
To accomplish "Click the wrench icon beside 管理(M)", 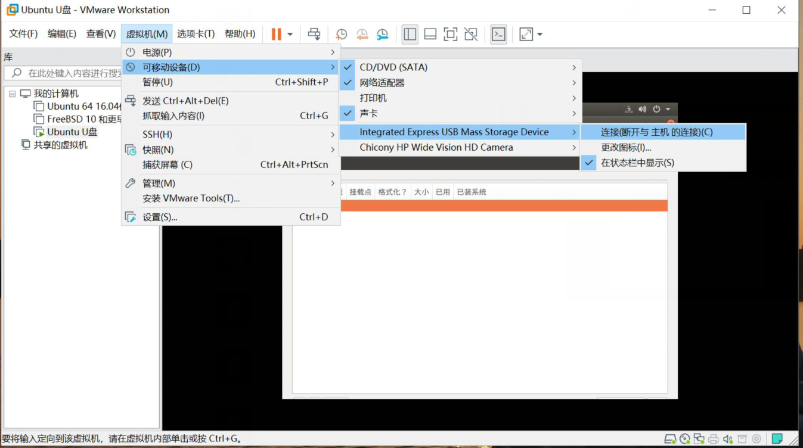I will tap(130, 183).
